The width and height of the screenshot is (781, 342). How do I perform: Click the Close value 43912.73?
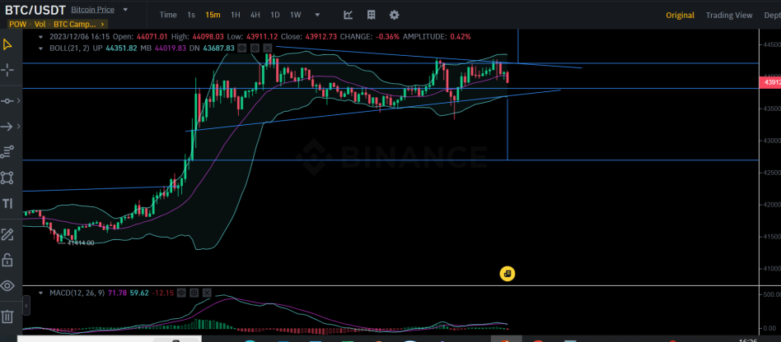tap(321, 36)
